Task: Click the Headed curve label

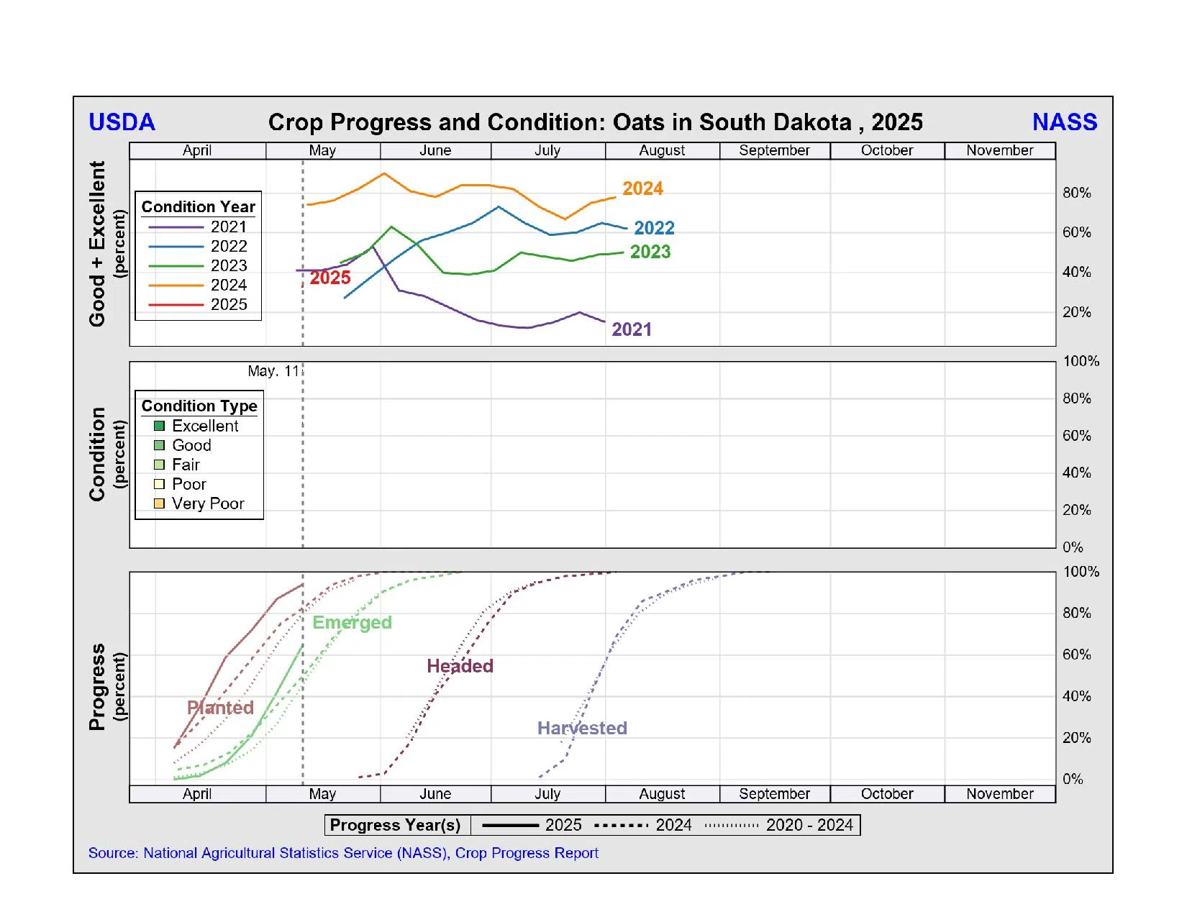Action: point(460,666)
